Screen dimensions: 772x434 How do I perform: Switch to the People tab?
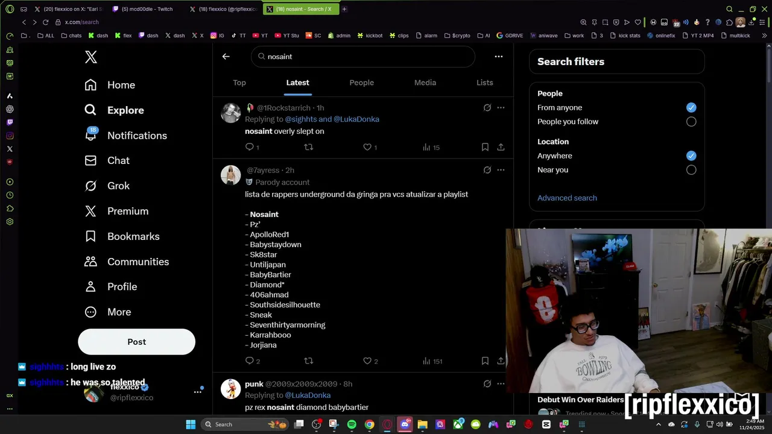click(x=361, y=83)
